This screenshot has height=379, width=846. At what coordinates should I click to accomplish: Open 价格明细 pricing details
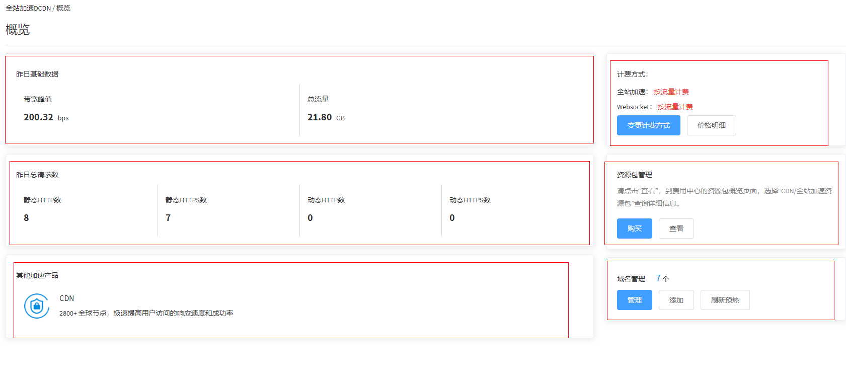point(711,125)
